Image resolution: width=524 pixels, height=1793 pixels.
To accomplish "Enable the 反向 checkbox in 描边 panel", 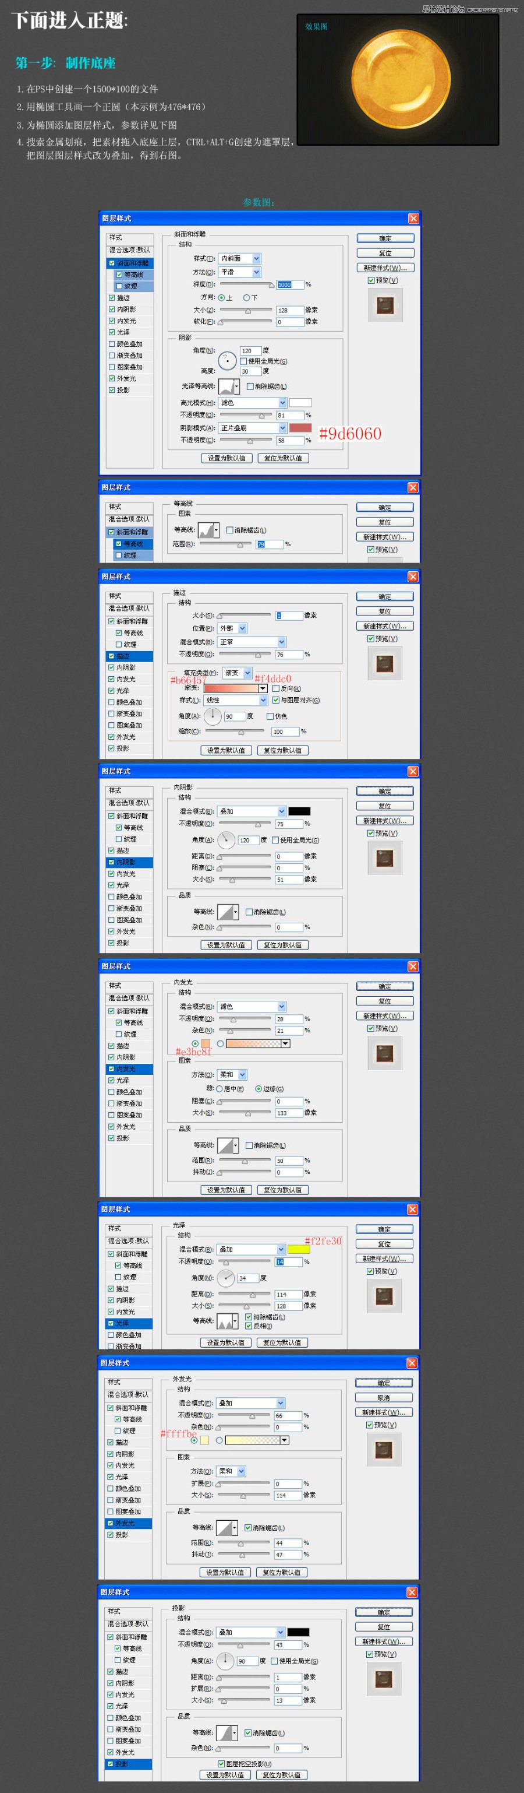I will click(276, 688).
